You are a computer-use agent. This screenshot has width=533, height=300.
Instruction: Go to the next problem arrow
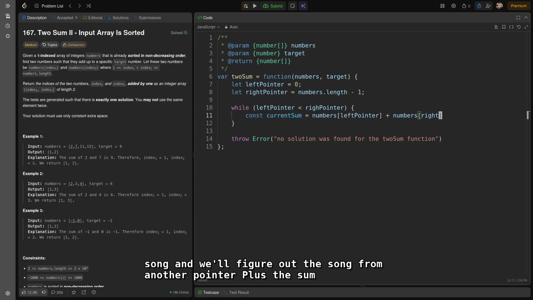(79, 6)
